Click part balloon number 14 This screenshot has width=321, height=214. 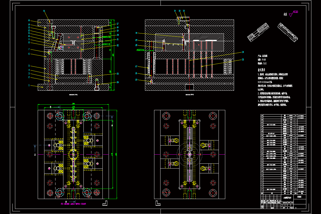pos(29,25)
